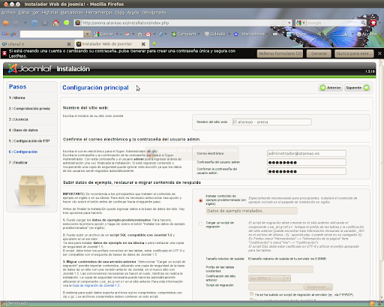Open the Editar menu

coord(24,12)
